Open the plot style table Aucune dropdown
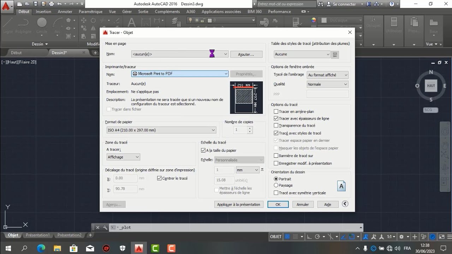 pos(302,54)
